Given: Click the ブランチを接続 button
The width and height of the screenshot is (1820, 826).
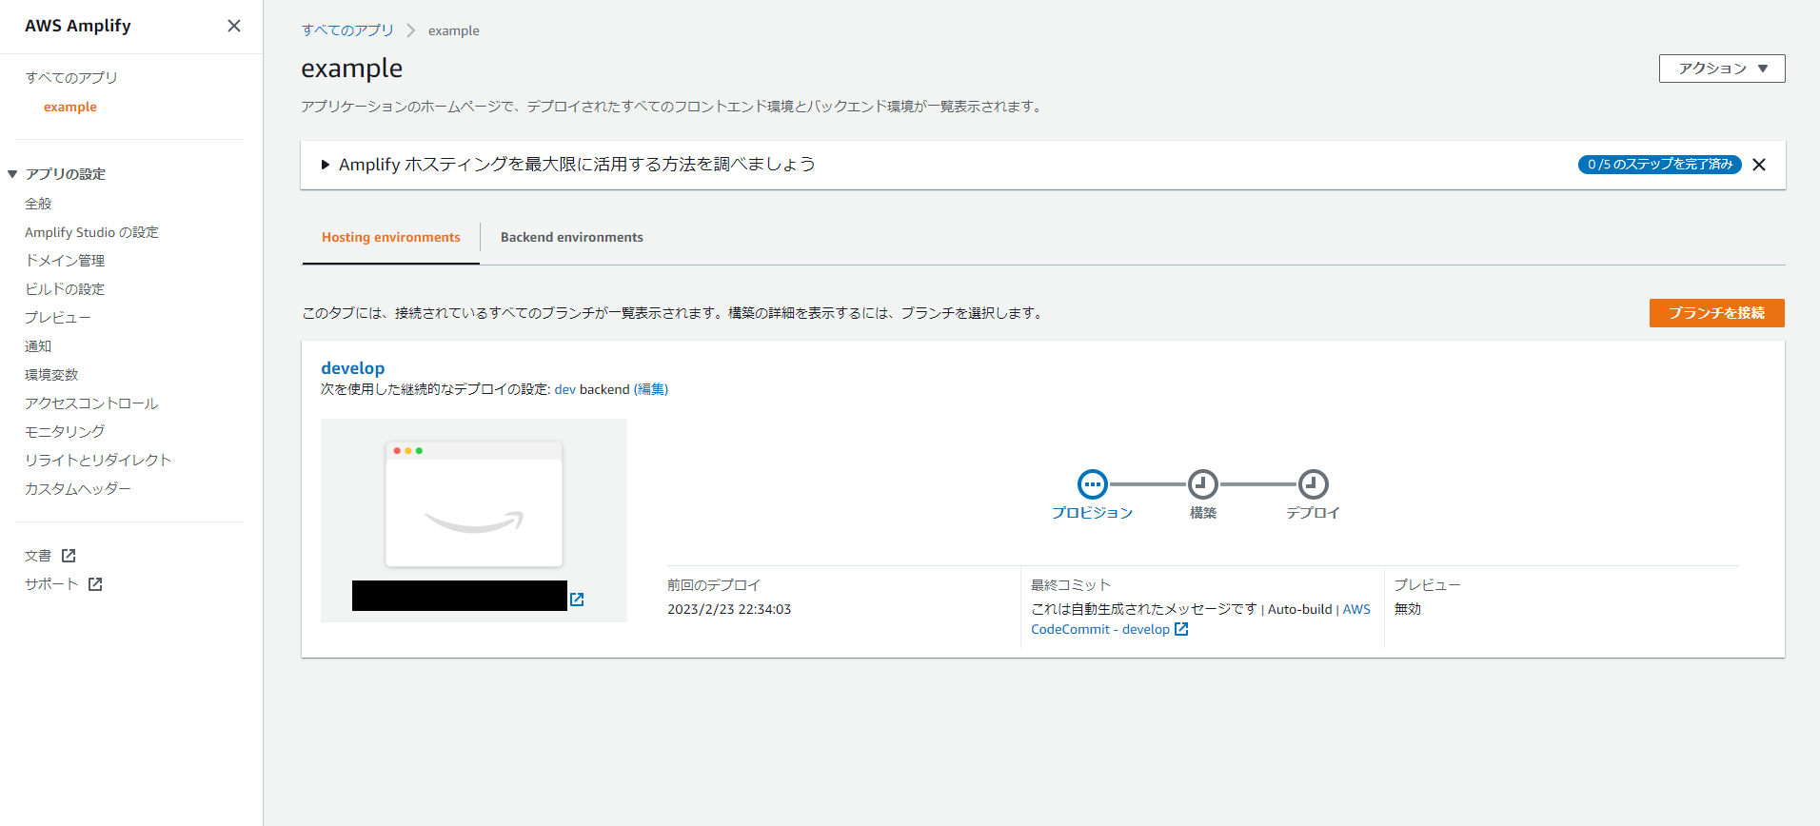Looking at the screenshot, I should pyautogui.click(x=1716, y=313).
